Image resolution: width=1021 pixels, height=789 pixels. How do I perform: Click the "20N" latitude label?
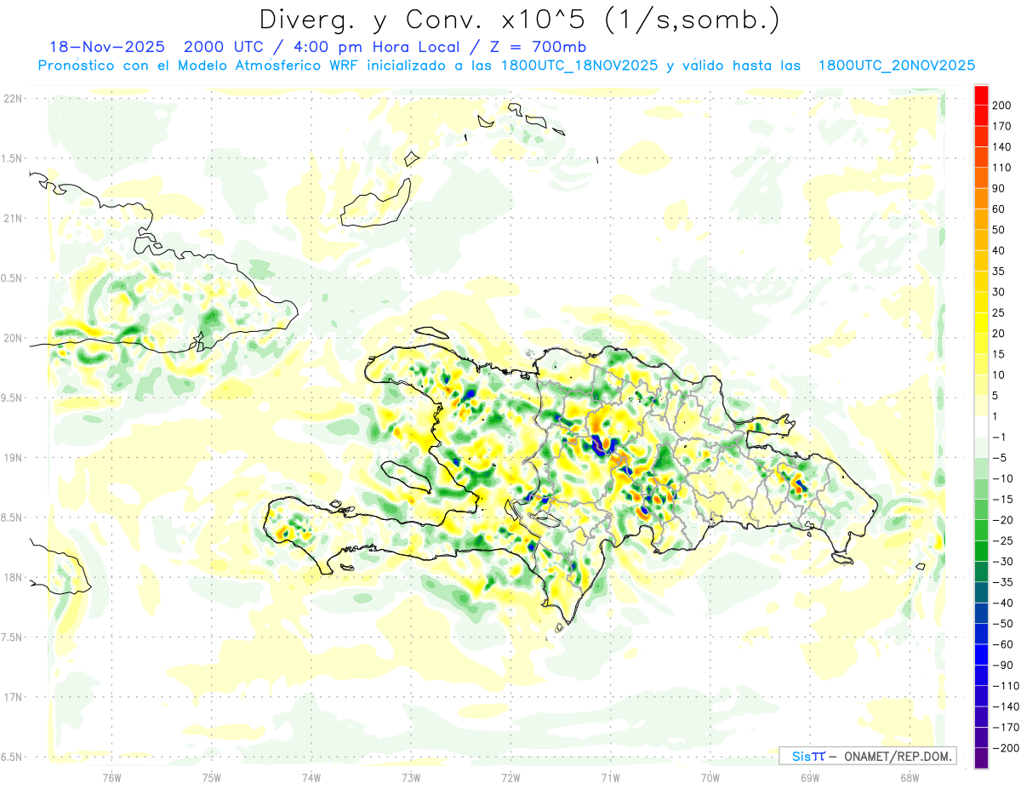[x=13, y=338]
